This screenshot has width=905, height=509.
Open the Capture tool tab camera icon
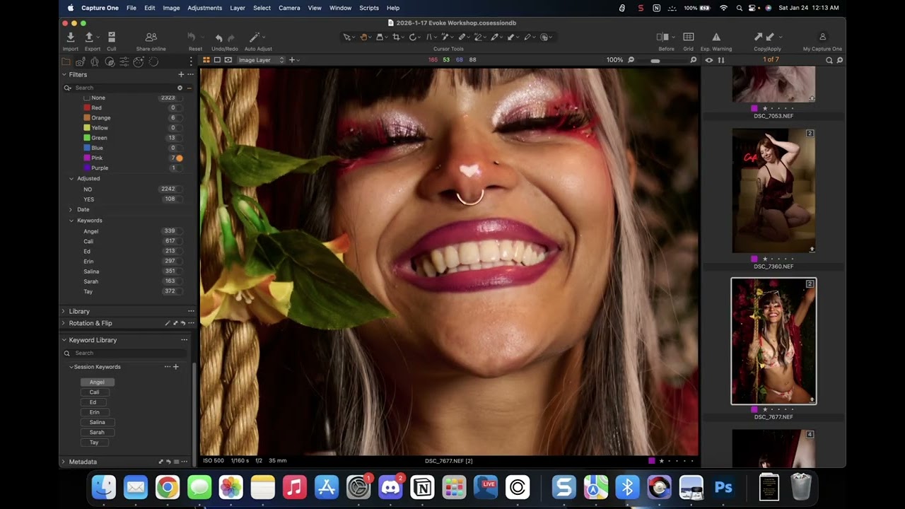pyautogui.click(x=81, y=62)
